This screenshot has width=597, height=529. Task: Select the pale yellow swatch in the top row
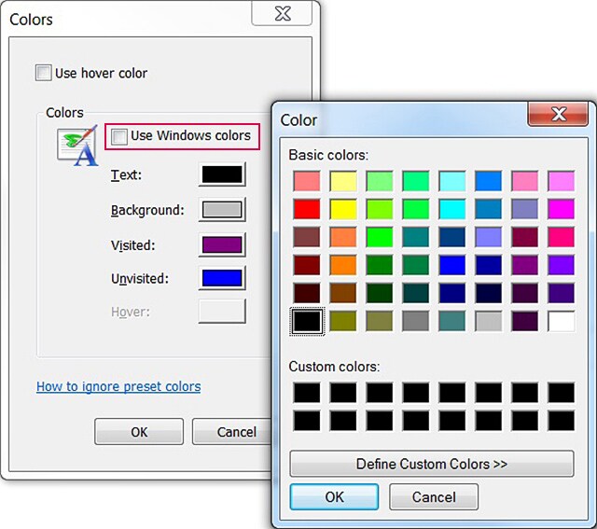343,181
